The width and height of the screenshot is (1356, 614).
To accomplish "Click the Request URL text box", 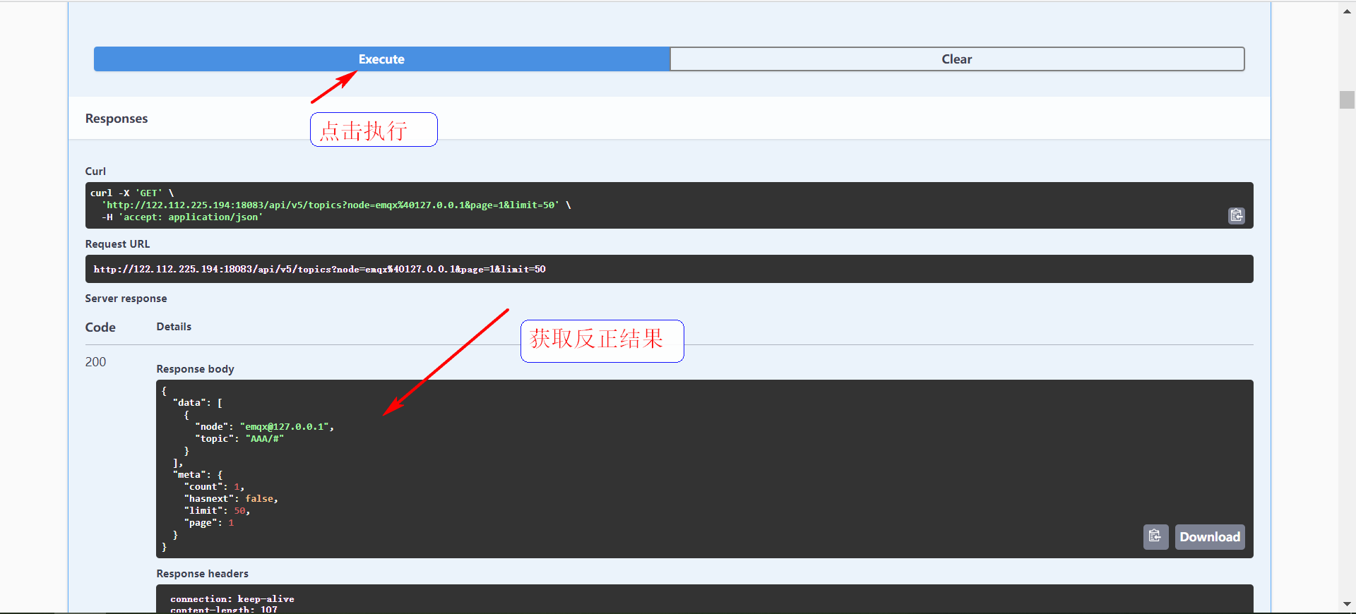I will coord(669,269).
